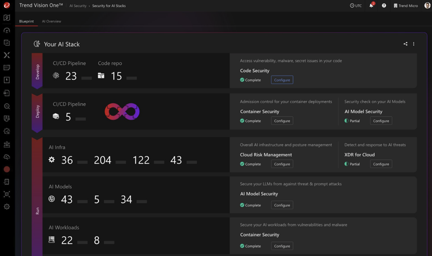Viewport: 432px width, 256px height.
Task: Open the user profile avatar
Action: click(427, 5)
